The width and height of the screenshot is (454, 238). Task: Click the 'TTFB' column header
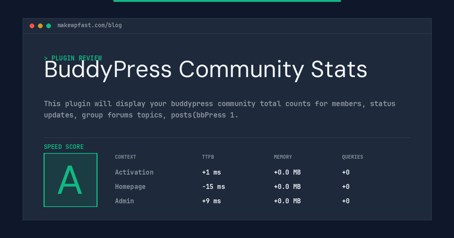[208, 157]
